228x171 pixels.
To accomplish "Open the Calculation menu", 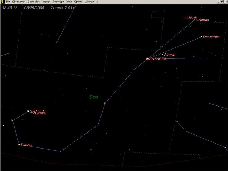I will click(x=33, y=2).
